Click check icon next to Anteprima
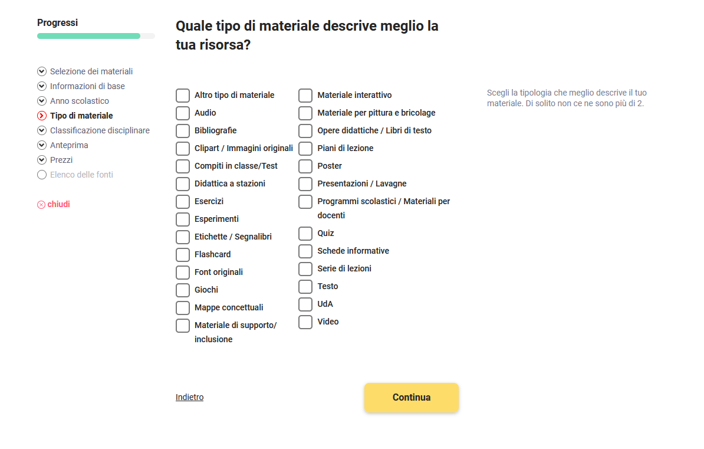704x449 pixels. tap(41, 145)
